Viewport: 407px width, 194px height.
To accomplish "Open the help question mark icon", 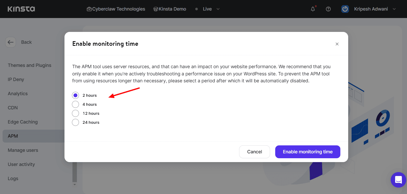I will pyautogui.click(x=328, y=9).
